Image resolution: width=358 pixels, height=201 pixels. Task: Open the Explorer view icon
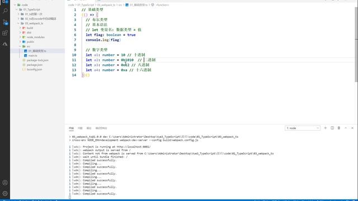[5, 2]
